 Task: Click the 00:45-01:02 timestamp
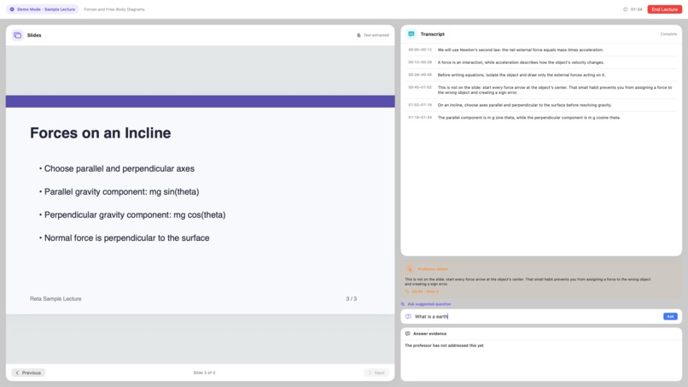[x=420, y=87]
